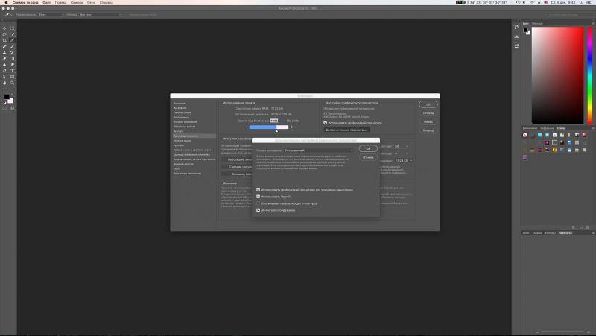Select the Crop tool
The image size is (596, 336).
tap(4, 40)
